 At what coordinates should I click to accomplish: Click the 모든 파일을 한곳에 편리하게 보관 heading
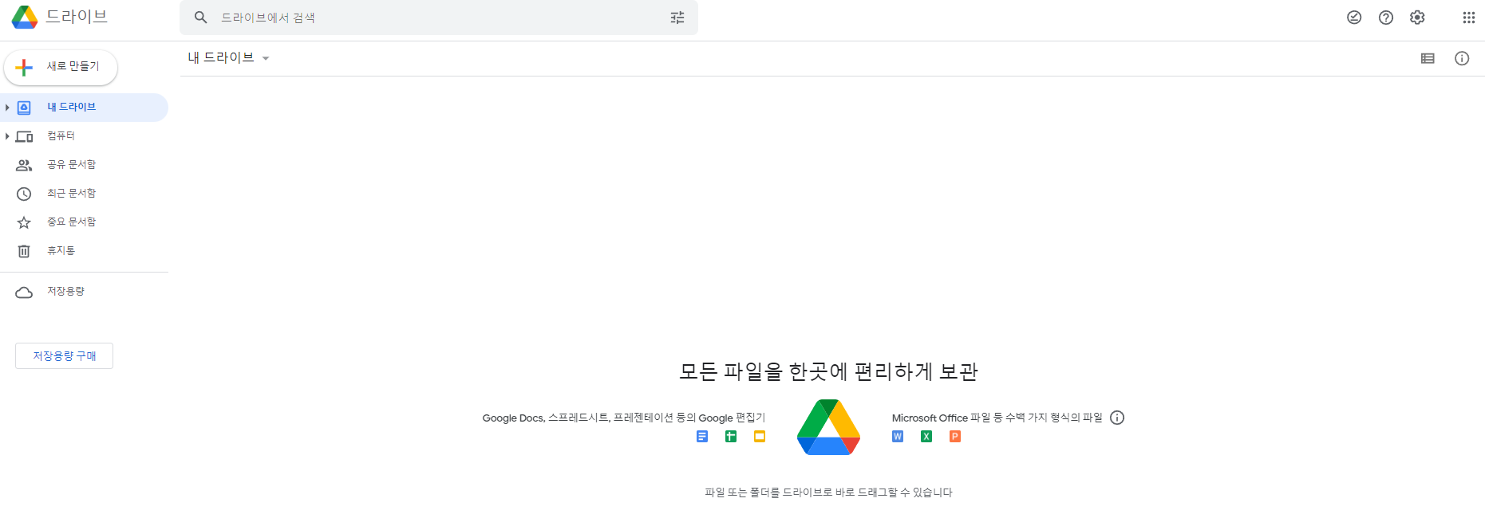(x=828, y=371)
